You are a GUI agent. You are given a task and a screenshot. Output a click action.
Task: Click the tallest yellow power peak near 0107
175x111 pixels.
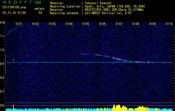click(114, 107)
